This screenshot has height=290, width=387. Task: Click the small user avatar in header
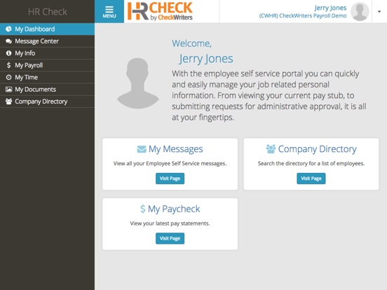(x=360, y=12)
